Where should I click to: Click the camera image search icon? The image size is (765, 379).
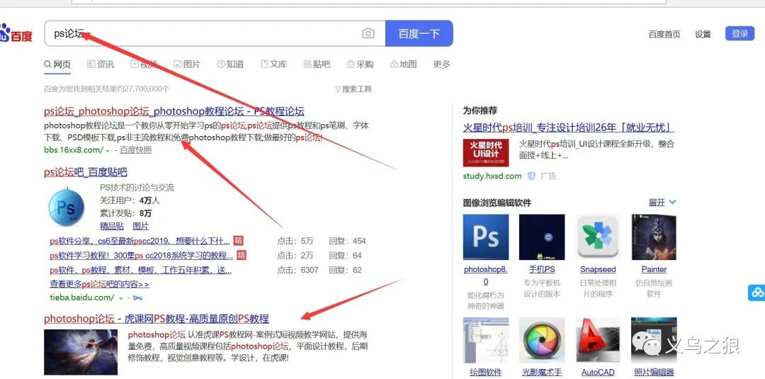pos(368,33)
